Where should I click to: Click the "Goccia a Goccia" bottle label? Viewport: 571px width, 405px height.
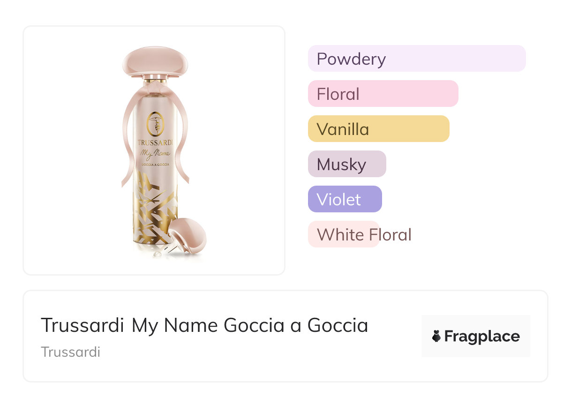point(155,165)
